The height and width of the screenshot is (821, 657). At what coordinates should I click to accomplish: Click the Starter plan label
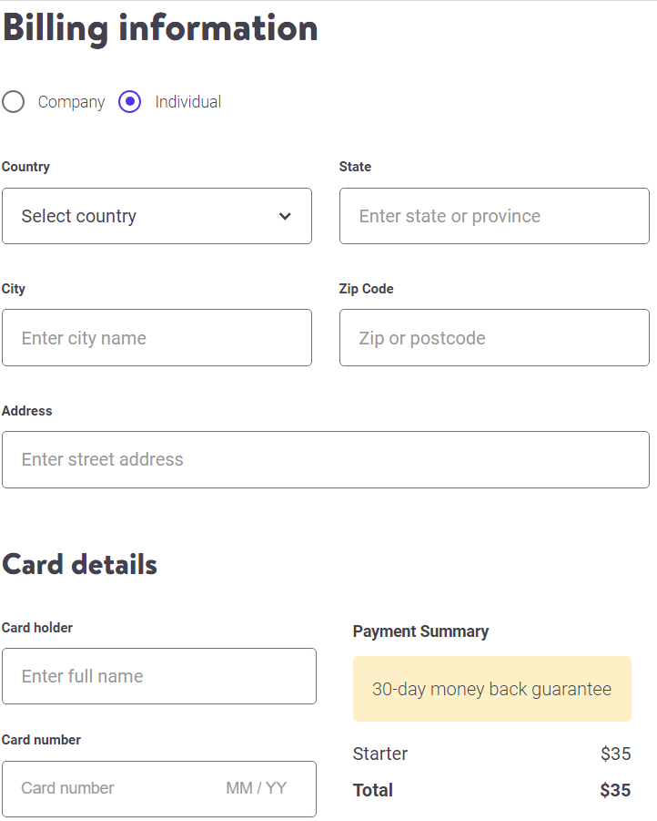[x=379, y=754]
